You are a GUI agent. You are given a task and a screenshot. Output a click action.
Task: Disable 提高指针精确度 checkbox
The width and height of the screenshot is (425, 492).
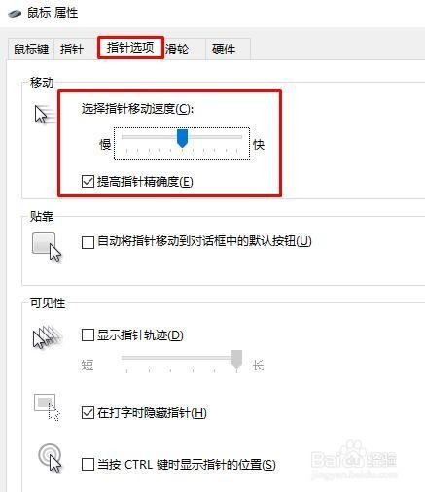click(88, 182)
